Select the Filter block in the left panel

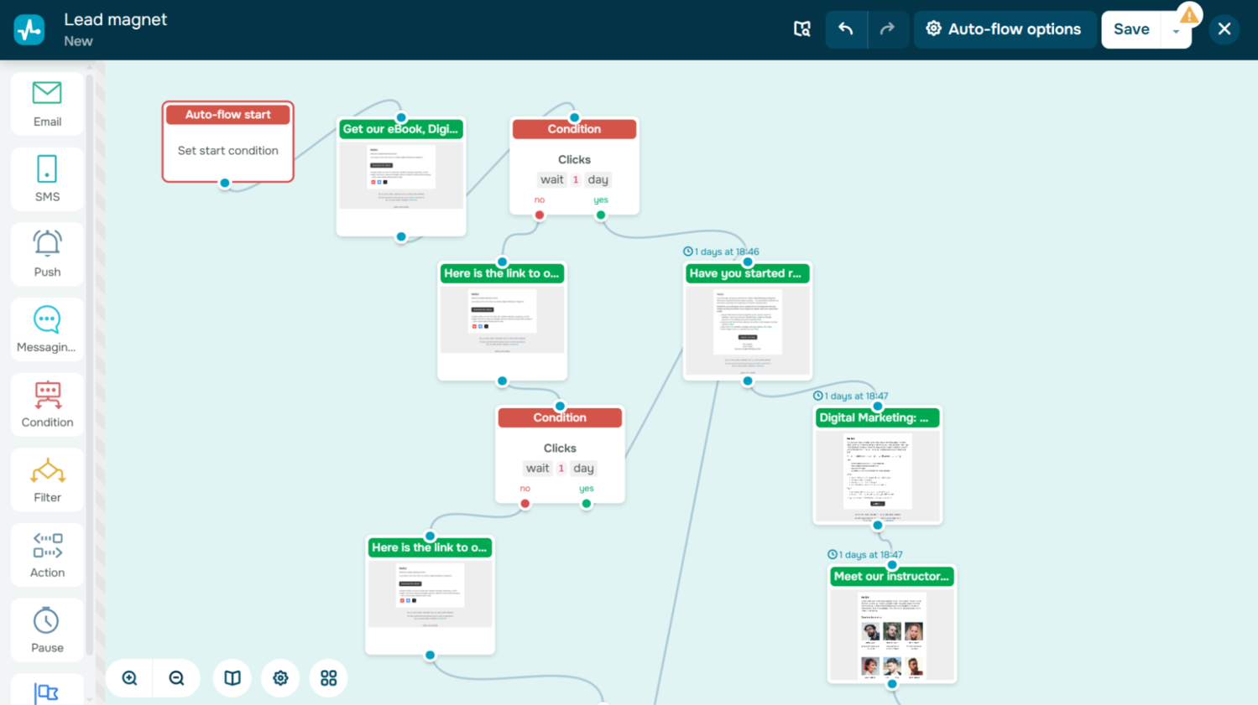coord(46,479)
